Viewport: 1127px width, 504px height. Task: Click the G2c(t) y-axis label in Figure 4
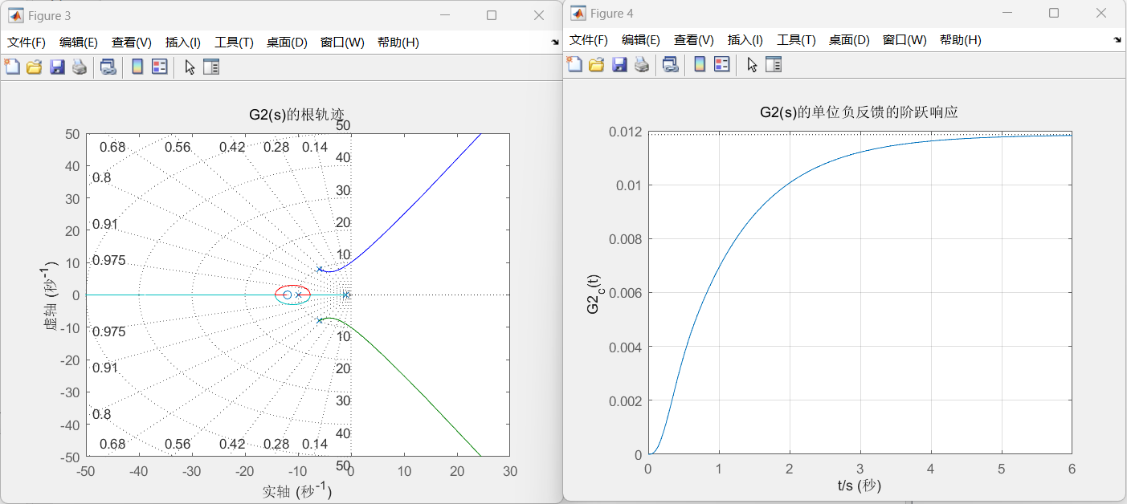click(594, 294)
